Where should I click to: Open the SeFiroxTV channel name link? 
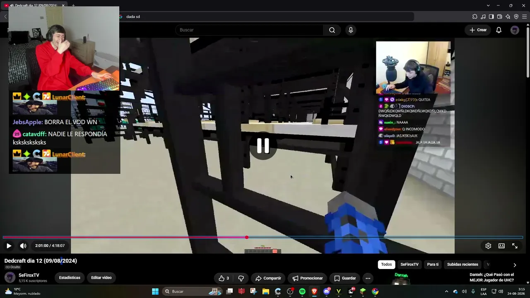click(29, 275)
